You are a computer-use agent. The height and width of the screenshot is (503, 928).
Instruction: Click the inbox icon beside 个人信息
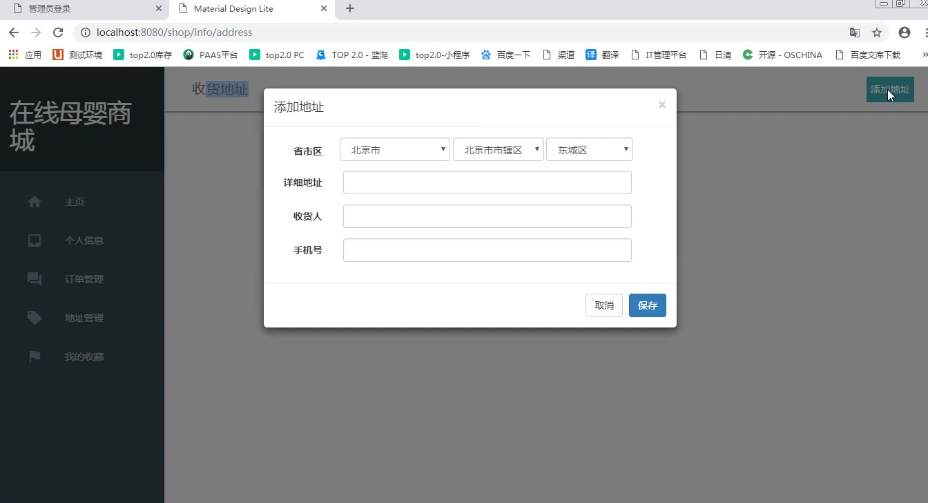click(35, 240)
